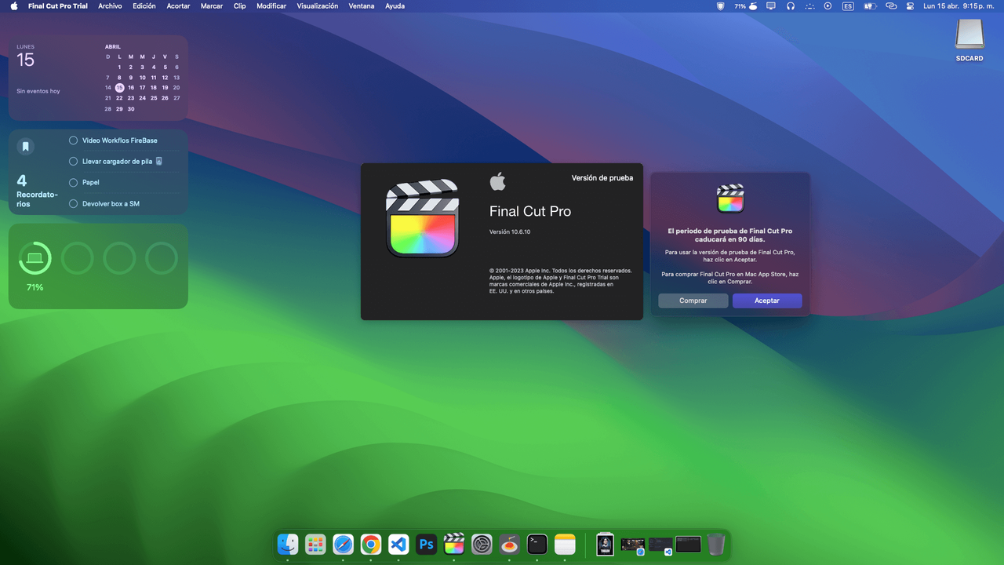
Task: Check off the 'Devolver box a SM' reminder
Action: (74, 203)
